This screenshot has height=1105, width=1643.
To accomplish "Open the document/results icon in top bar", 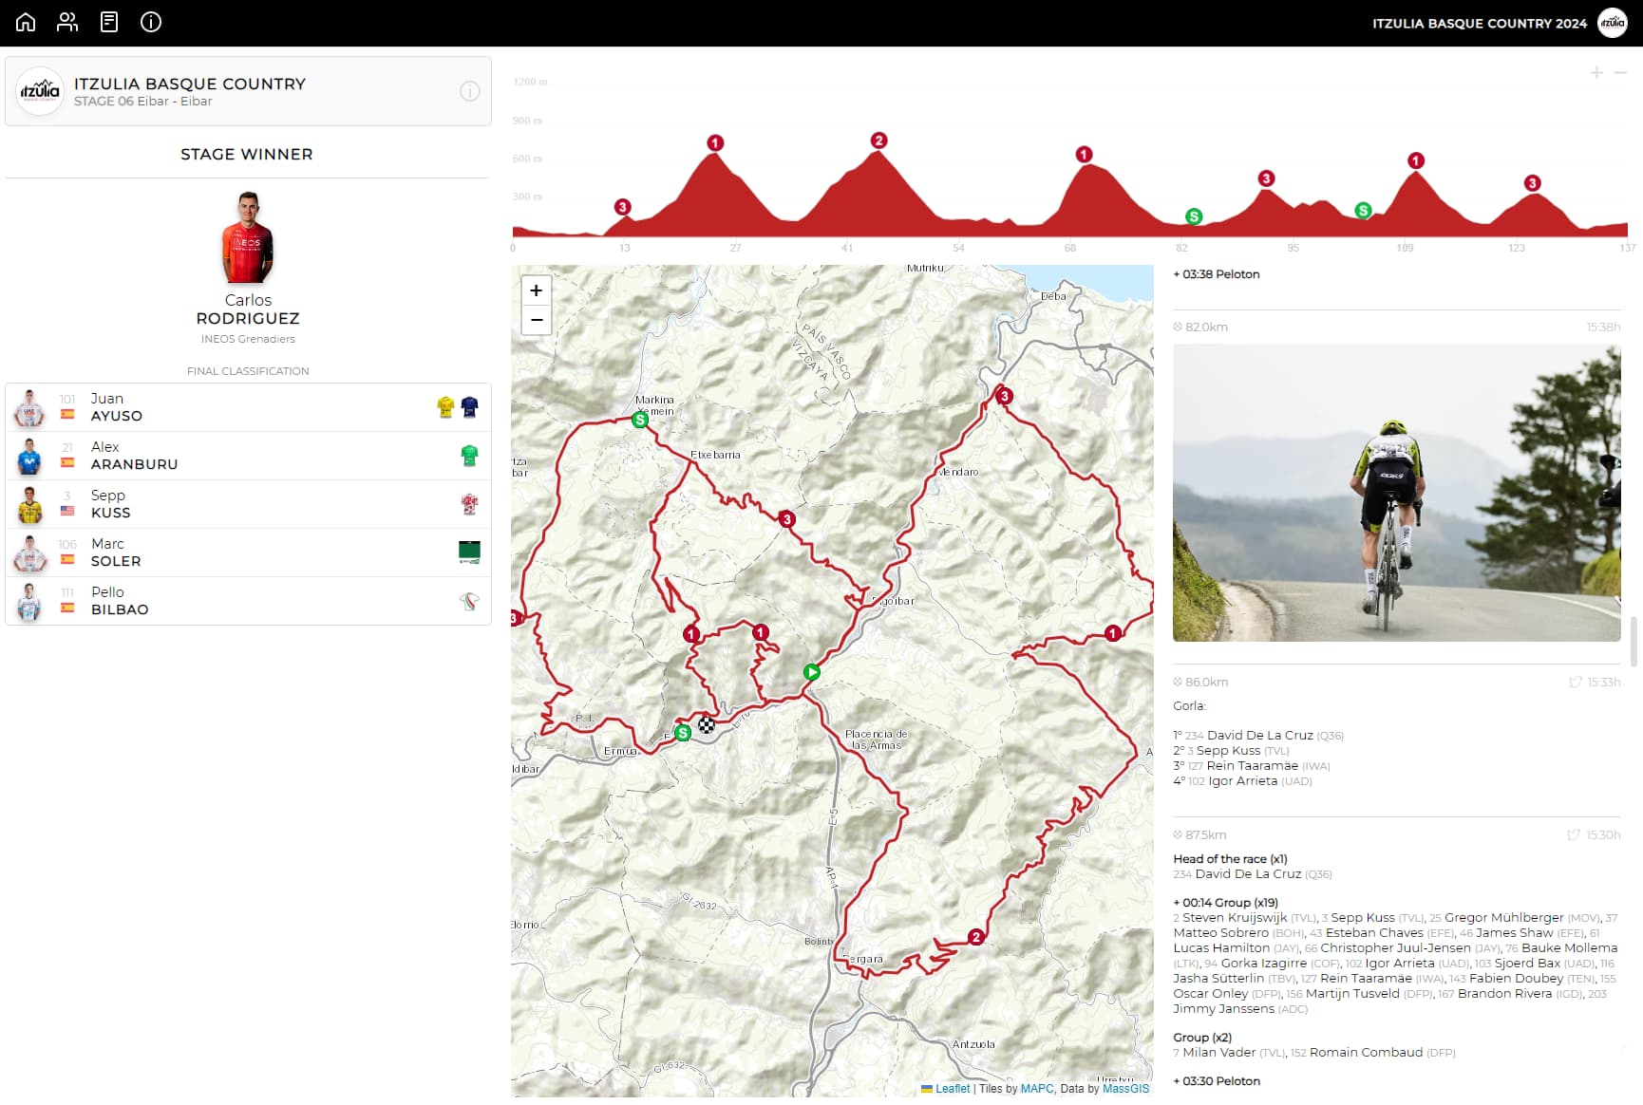I will coord(109,22).
